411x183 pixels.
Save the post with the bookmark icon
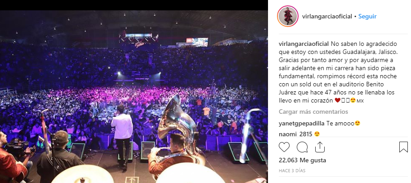404,147
